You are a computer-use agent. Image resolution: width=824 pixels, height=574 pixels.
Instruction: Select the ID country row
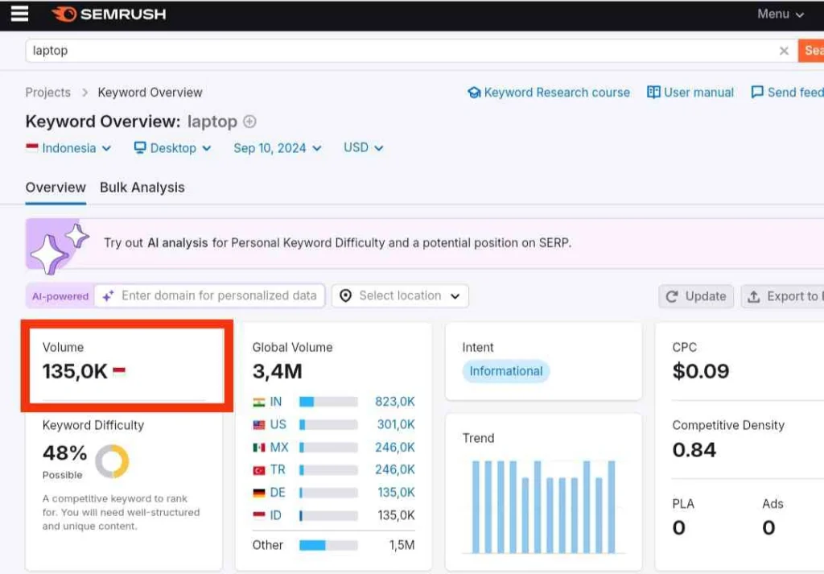334,515
